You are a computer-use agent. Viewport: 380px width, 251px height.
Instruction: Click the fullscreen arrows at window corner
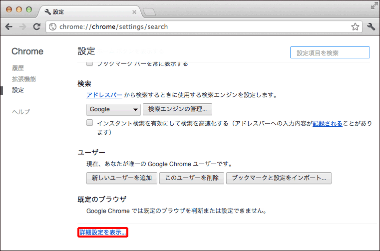point(374,6)
